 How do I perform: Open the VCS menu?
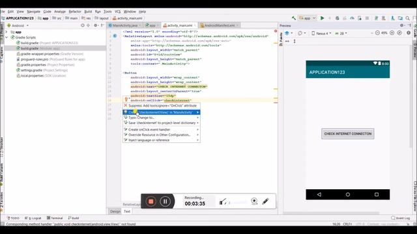[117, 12]
